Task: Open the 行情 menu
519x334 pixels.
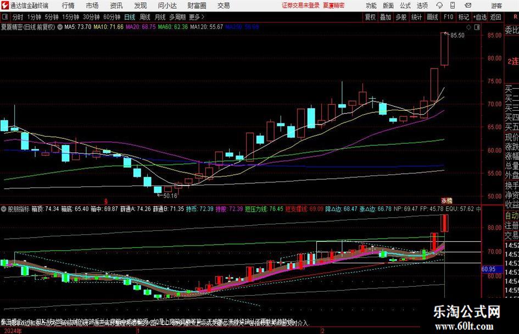Action: click(x=68, y=5)
